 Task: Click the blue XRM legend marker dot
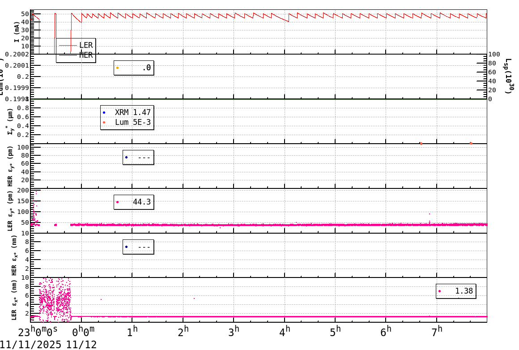click(104, 113)
